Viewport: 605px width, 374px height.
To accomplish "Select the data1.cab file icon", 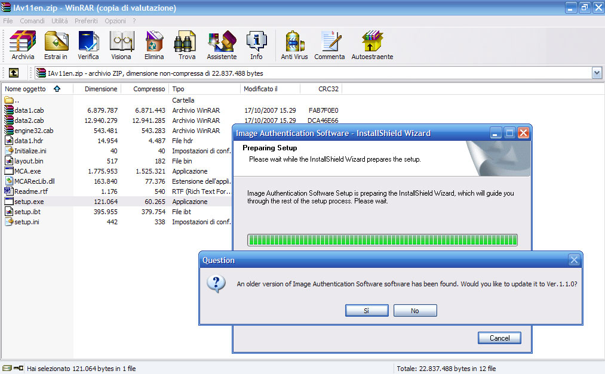I will click(9, 110).
